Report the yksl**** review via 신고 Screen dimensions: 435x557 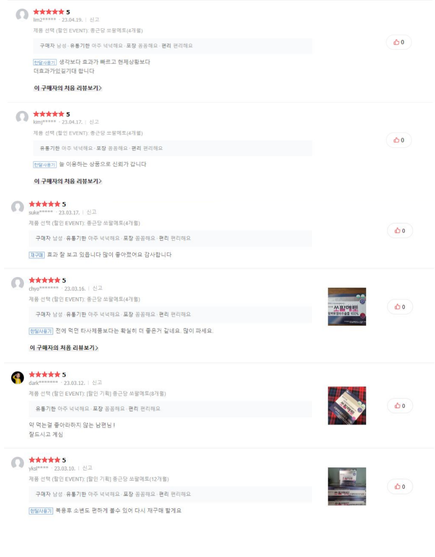tap(88, 468)
